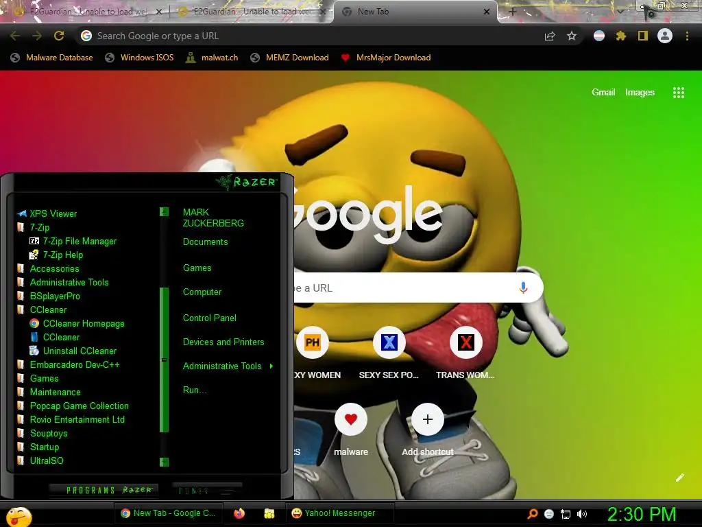Screen dimensions: 702x527
Task: Open the Chrome profile avatar
Action: (665, 36)
